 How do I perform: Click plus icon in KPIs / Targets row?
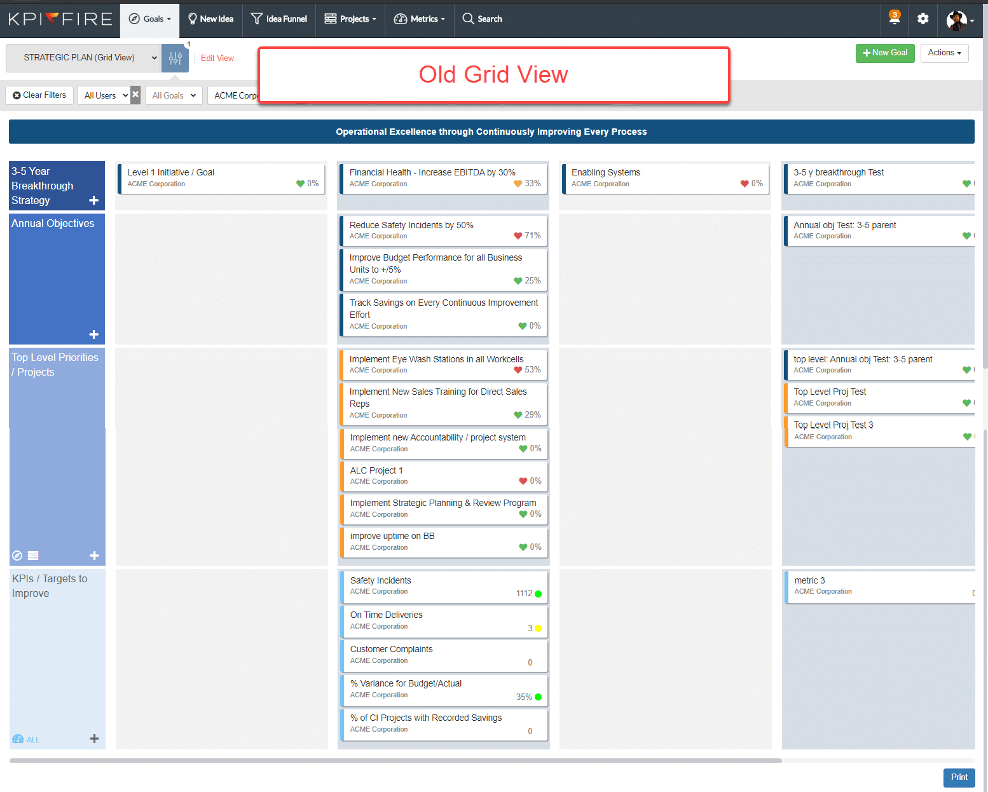click(94, 739)
